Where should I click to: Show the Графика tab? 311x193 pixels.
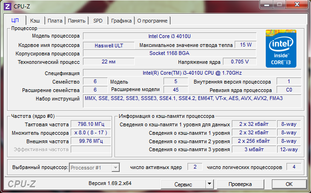pyautogui.click(x=121, y=21)
